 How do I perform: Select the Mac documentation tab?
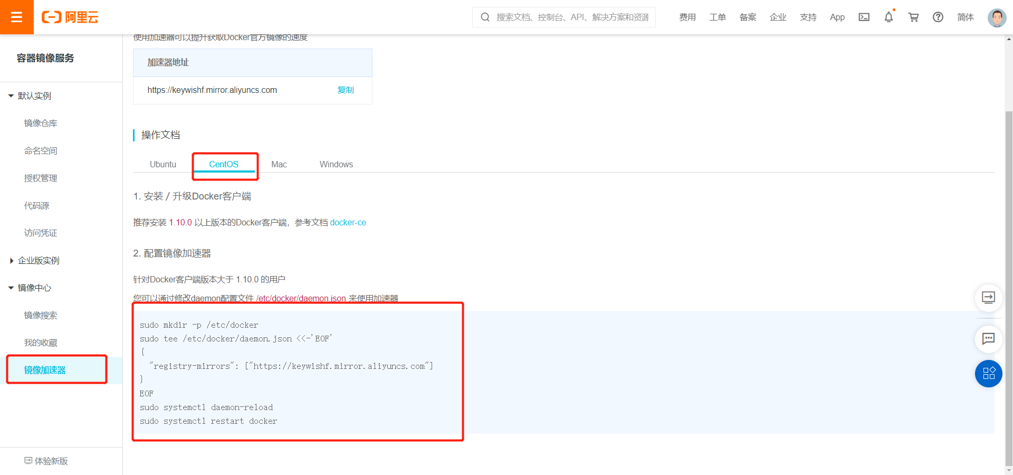(279, 164)
